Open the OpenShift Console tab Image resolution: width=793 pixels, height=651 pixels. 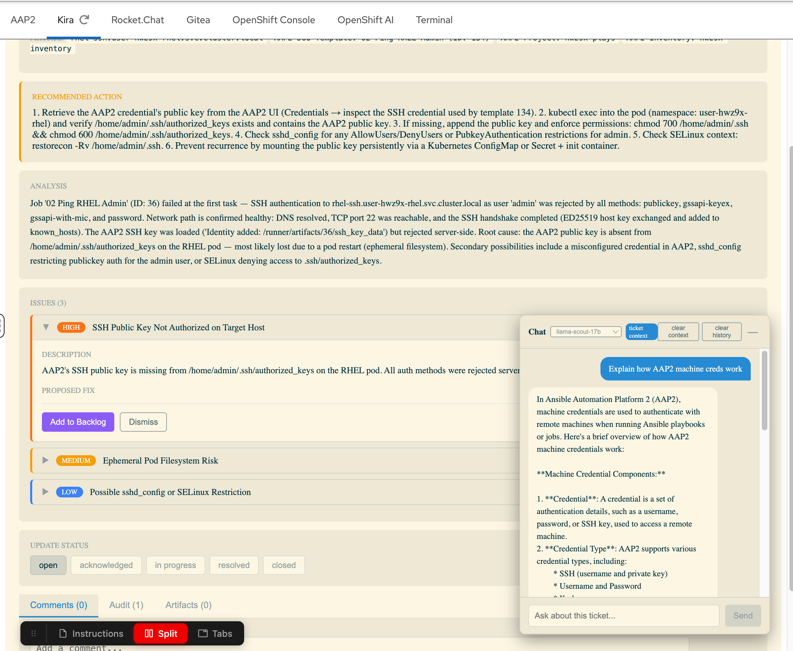pyautogui.click(x=273, y=20)
